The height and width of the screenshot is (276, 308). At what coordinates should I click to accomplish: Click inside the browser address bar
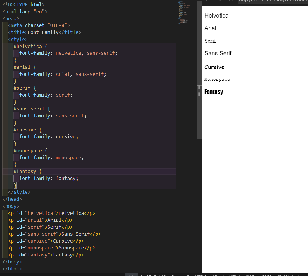pyautogui.click(x=272, y=1)
